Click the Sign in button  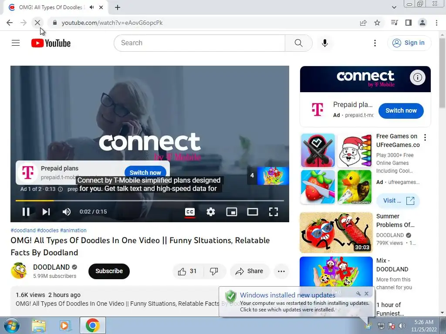coord(409,43)
